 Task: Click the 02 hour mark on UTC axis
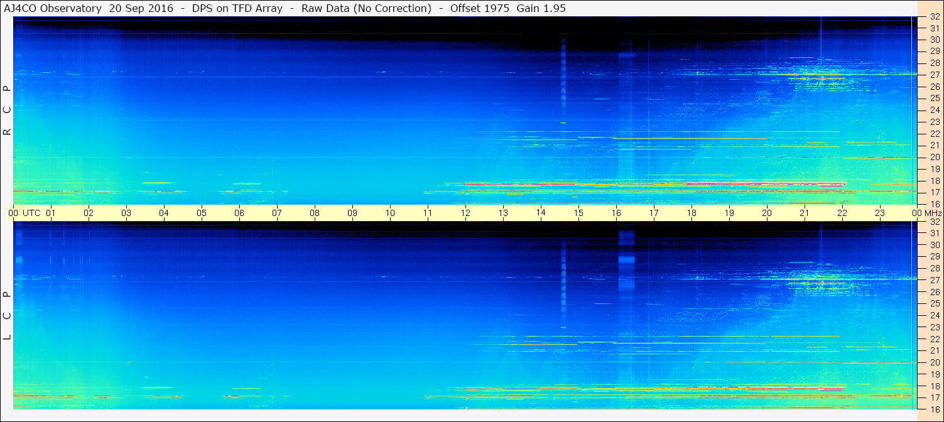(89, 213)
